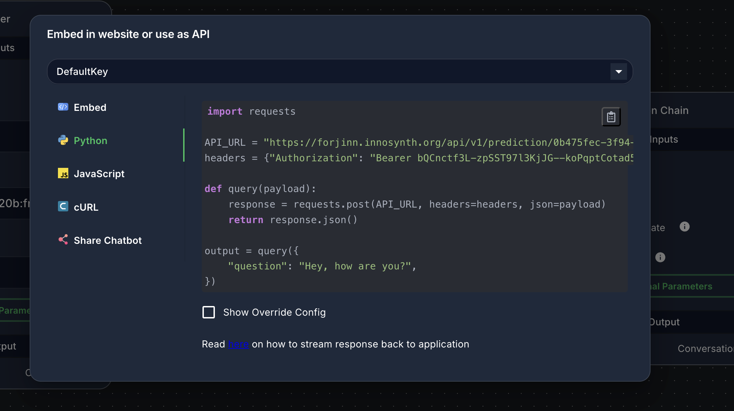Click the info icon beside the date field
The height and width of the screenshot is (411, 734).
[x=684, y=227]
